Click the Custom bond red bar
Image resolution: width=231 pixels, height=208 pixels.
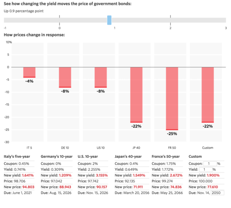click(x=207, y=95)
